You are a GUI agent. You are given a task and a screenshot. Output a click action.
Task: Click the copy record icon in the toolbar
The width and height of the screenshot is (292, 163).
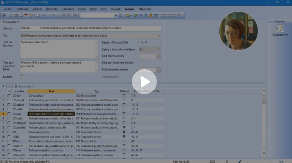(75, 15)
